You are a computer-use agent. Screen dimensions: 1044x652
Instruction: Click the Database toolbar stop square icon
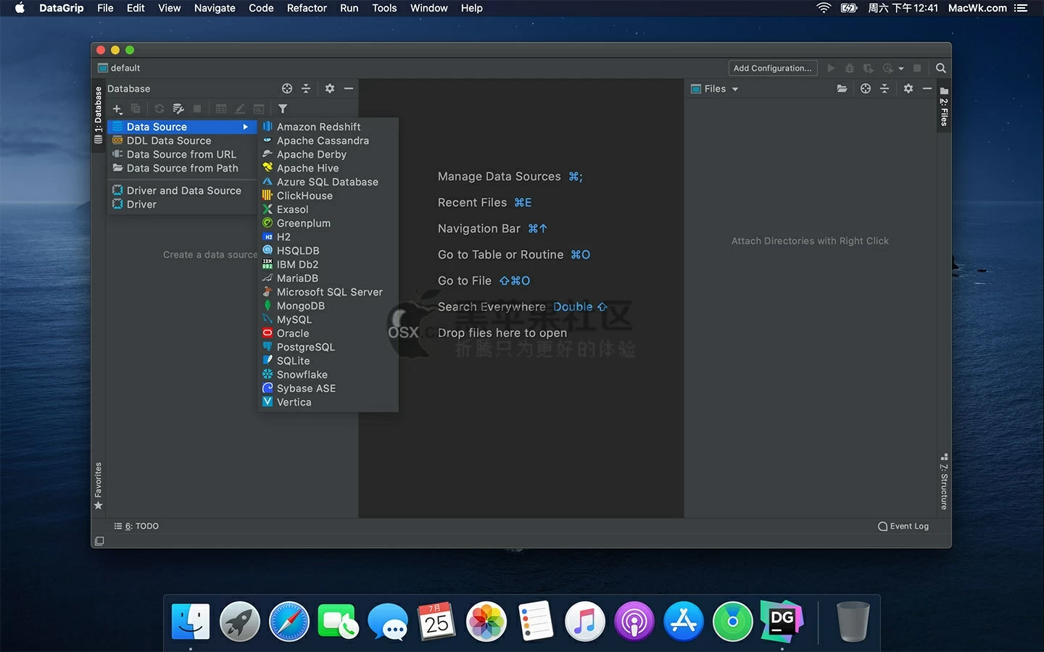(x=197, y=109)
